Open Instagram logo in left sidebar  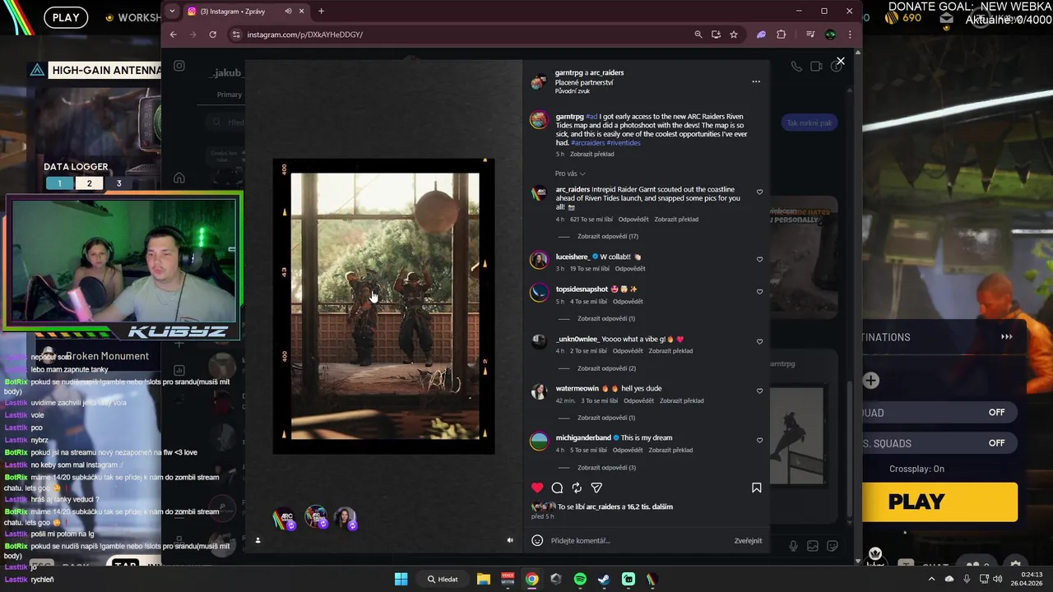point(179,66)
